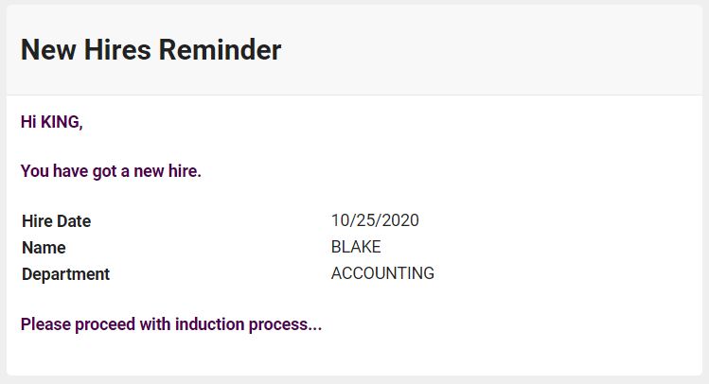Select the employee name BLAKE
This screenshot has height=384, width=709.
pos(356,247)
